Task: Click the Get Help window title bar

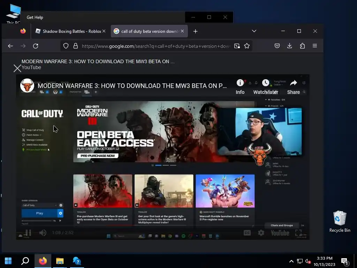Action: [x=102, y=17]
